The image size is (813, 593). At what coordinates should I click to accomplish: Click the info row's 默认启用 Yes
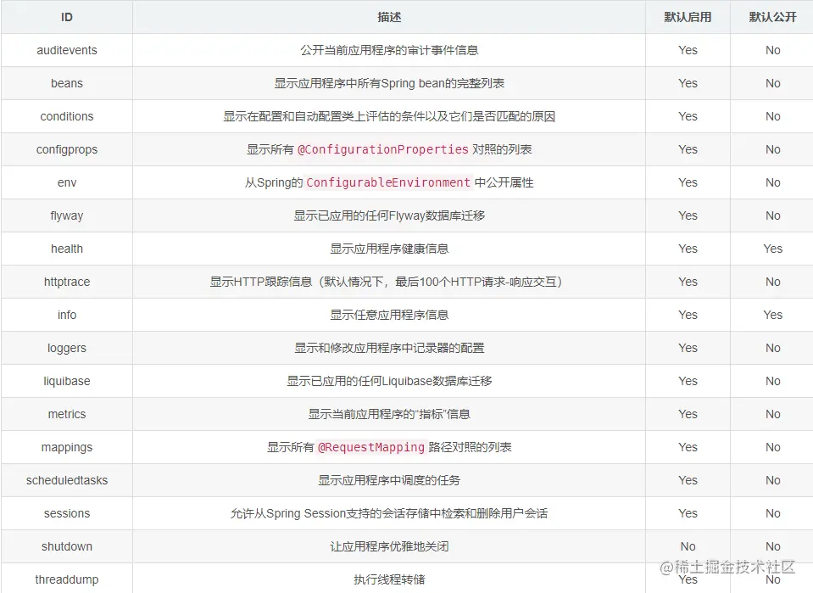(688, 315)
